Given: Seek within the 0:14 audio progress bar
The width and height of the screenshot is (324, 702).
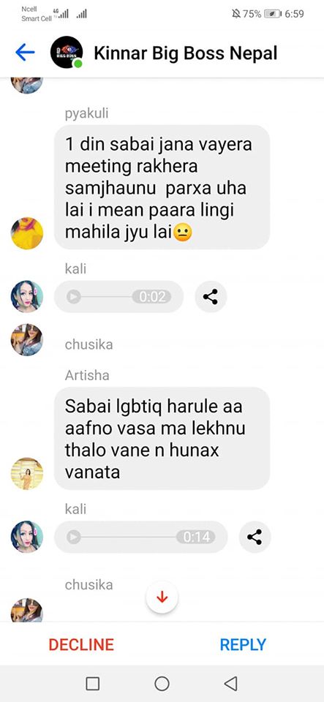Looking at the screenshot, I should click(x=129, y=537).
